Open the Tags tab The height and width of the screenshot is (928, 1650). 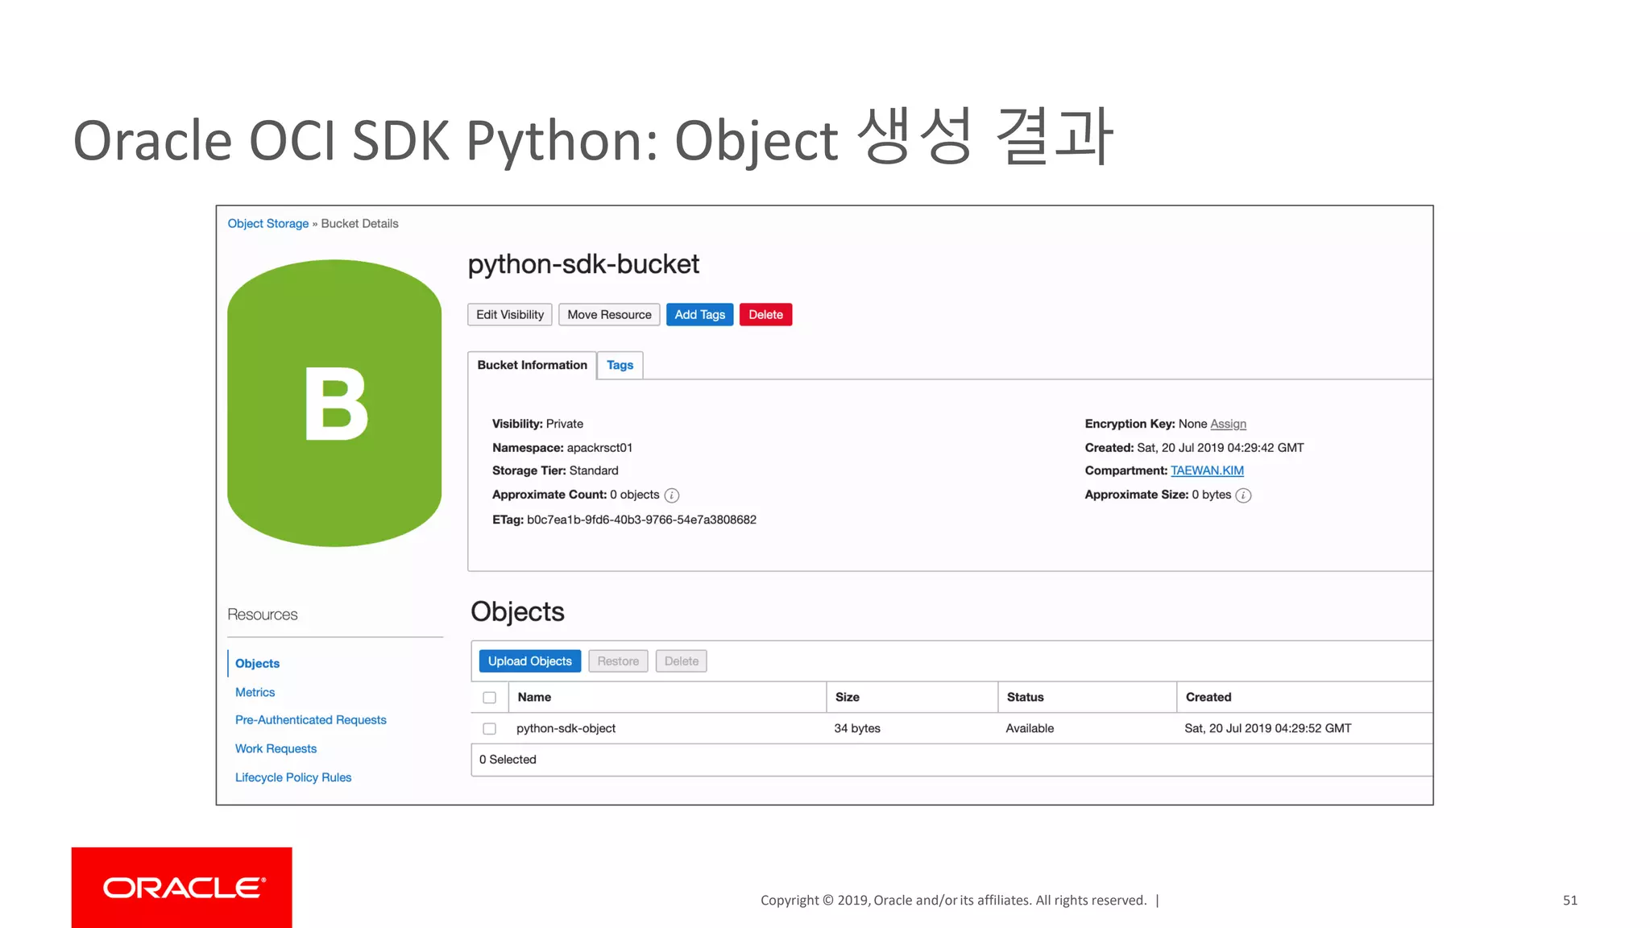click(620, 365)
